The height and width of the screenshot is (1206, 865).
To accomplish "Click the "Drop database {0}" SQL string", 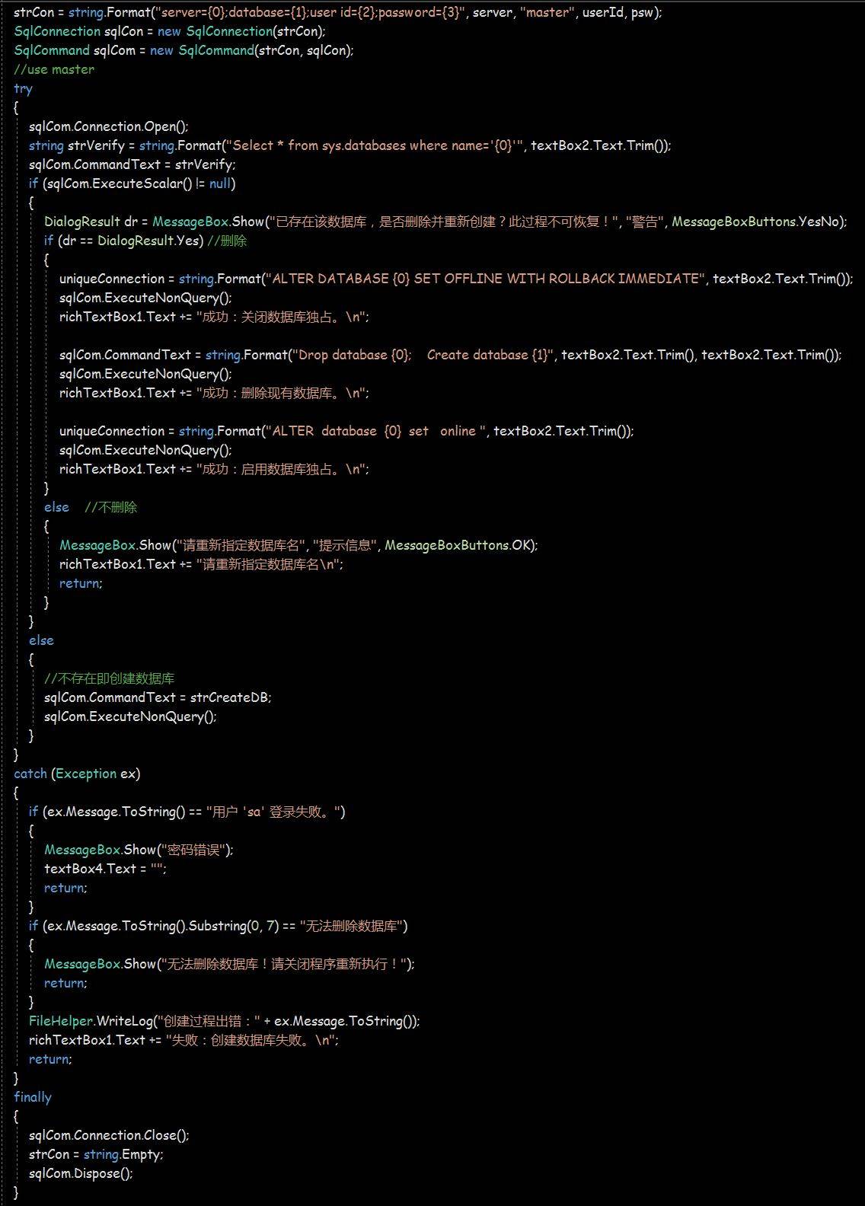I will [354, 355].
